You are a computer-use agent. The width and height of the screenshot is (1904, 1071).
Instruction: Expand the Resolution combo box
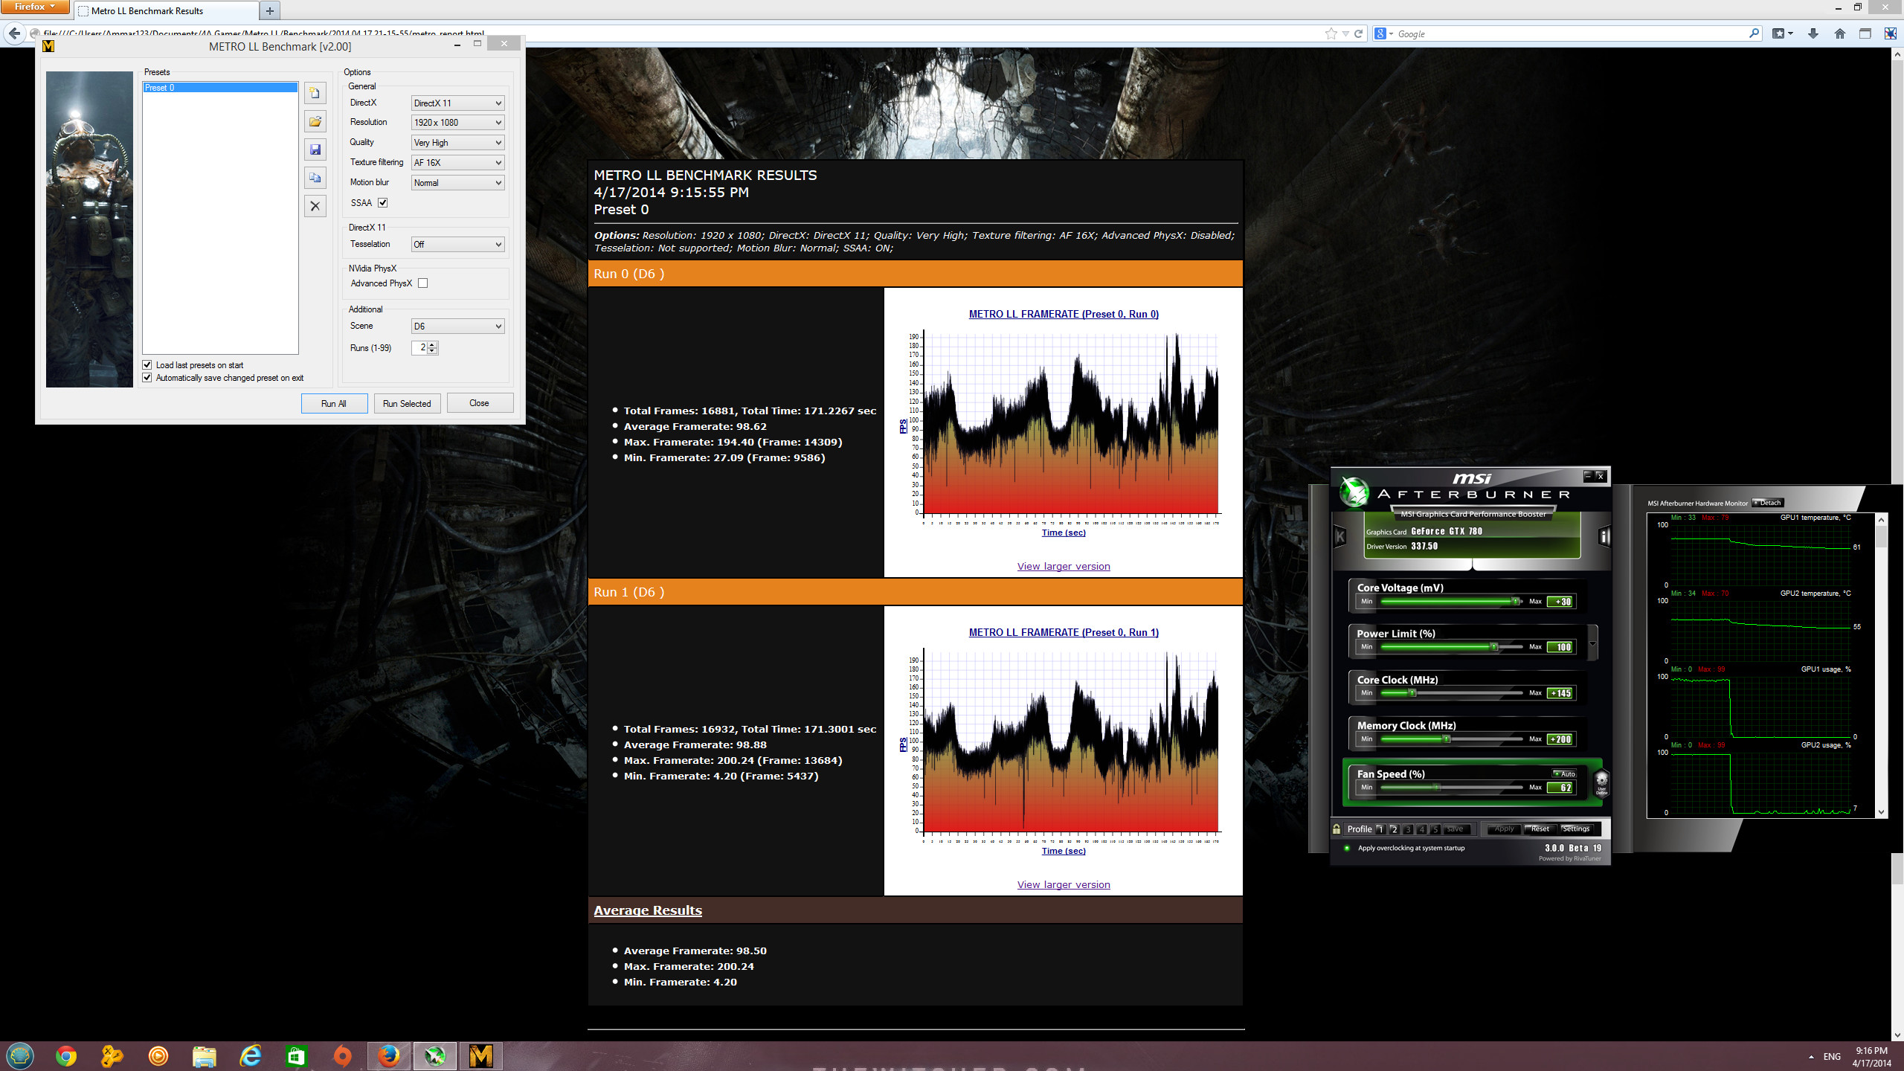[x=458, y=123]
